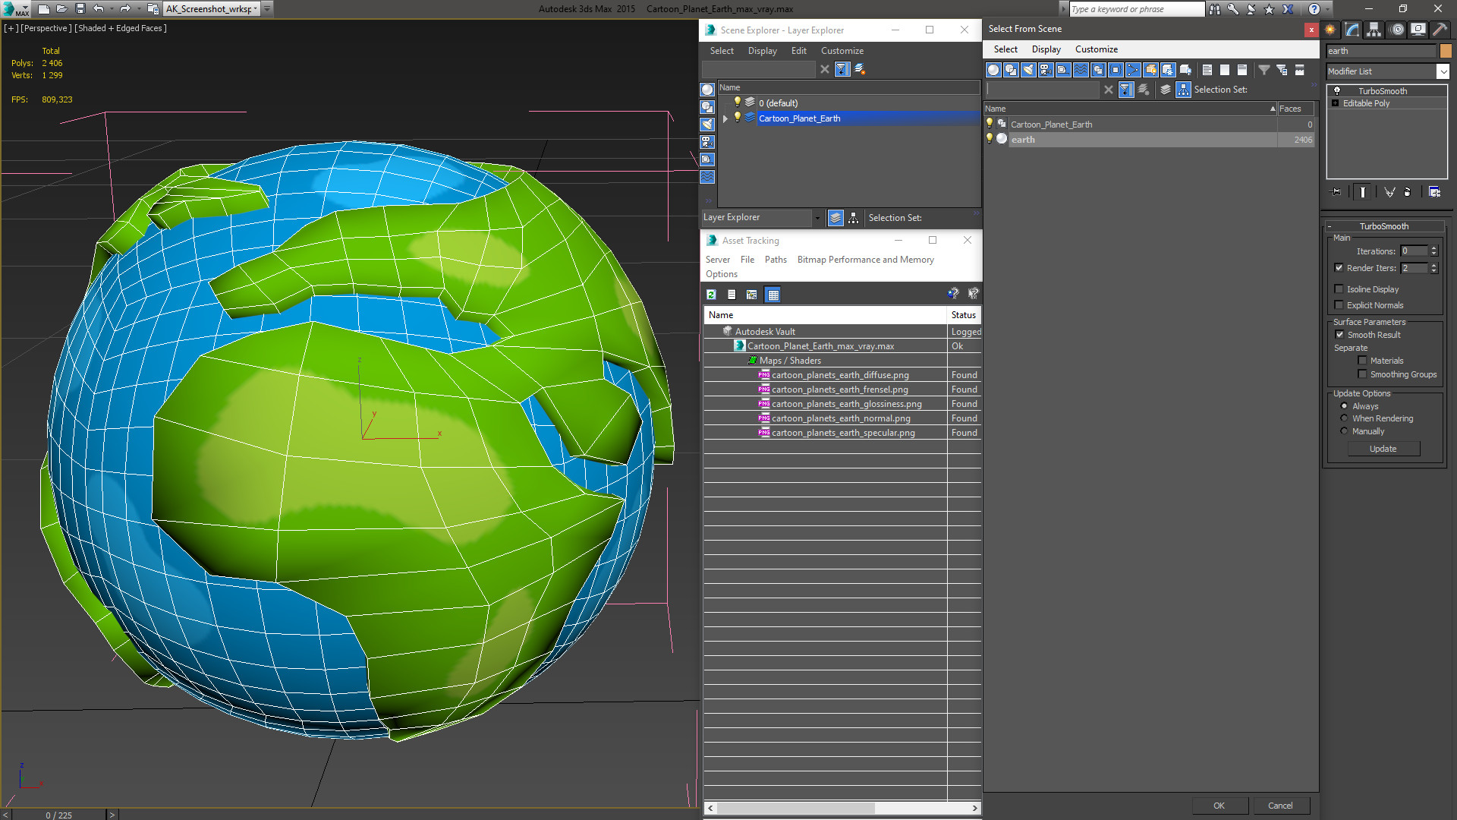The width and height of the screenshot is (1457, 820).
Task: Click the pin stack icon
Action: [1336, 192]
